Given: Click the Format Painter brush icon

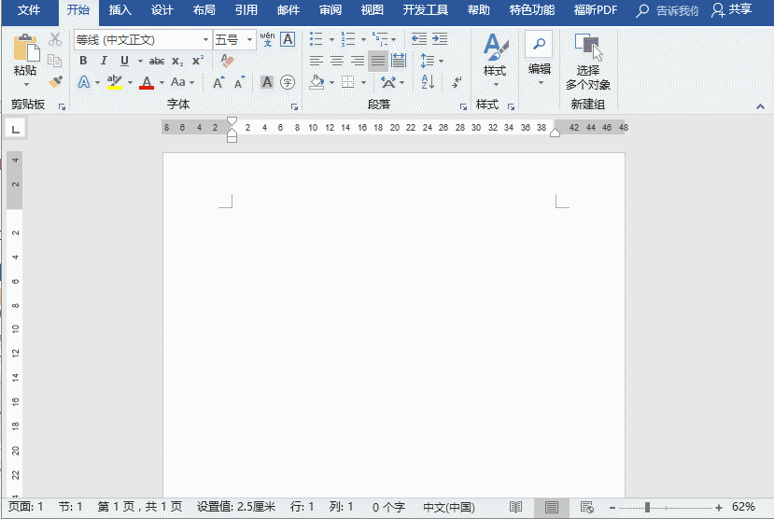Looking at the screenshot, I should [x=55, y=82].
